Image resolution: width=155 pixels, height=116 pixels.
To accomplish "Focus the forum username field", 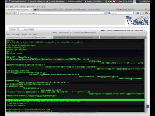I will click(x=24, y=29).
